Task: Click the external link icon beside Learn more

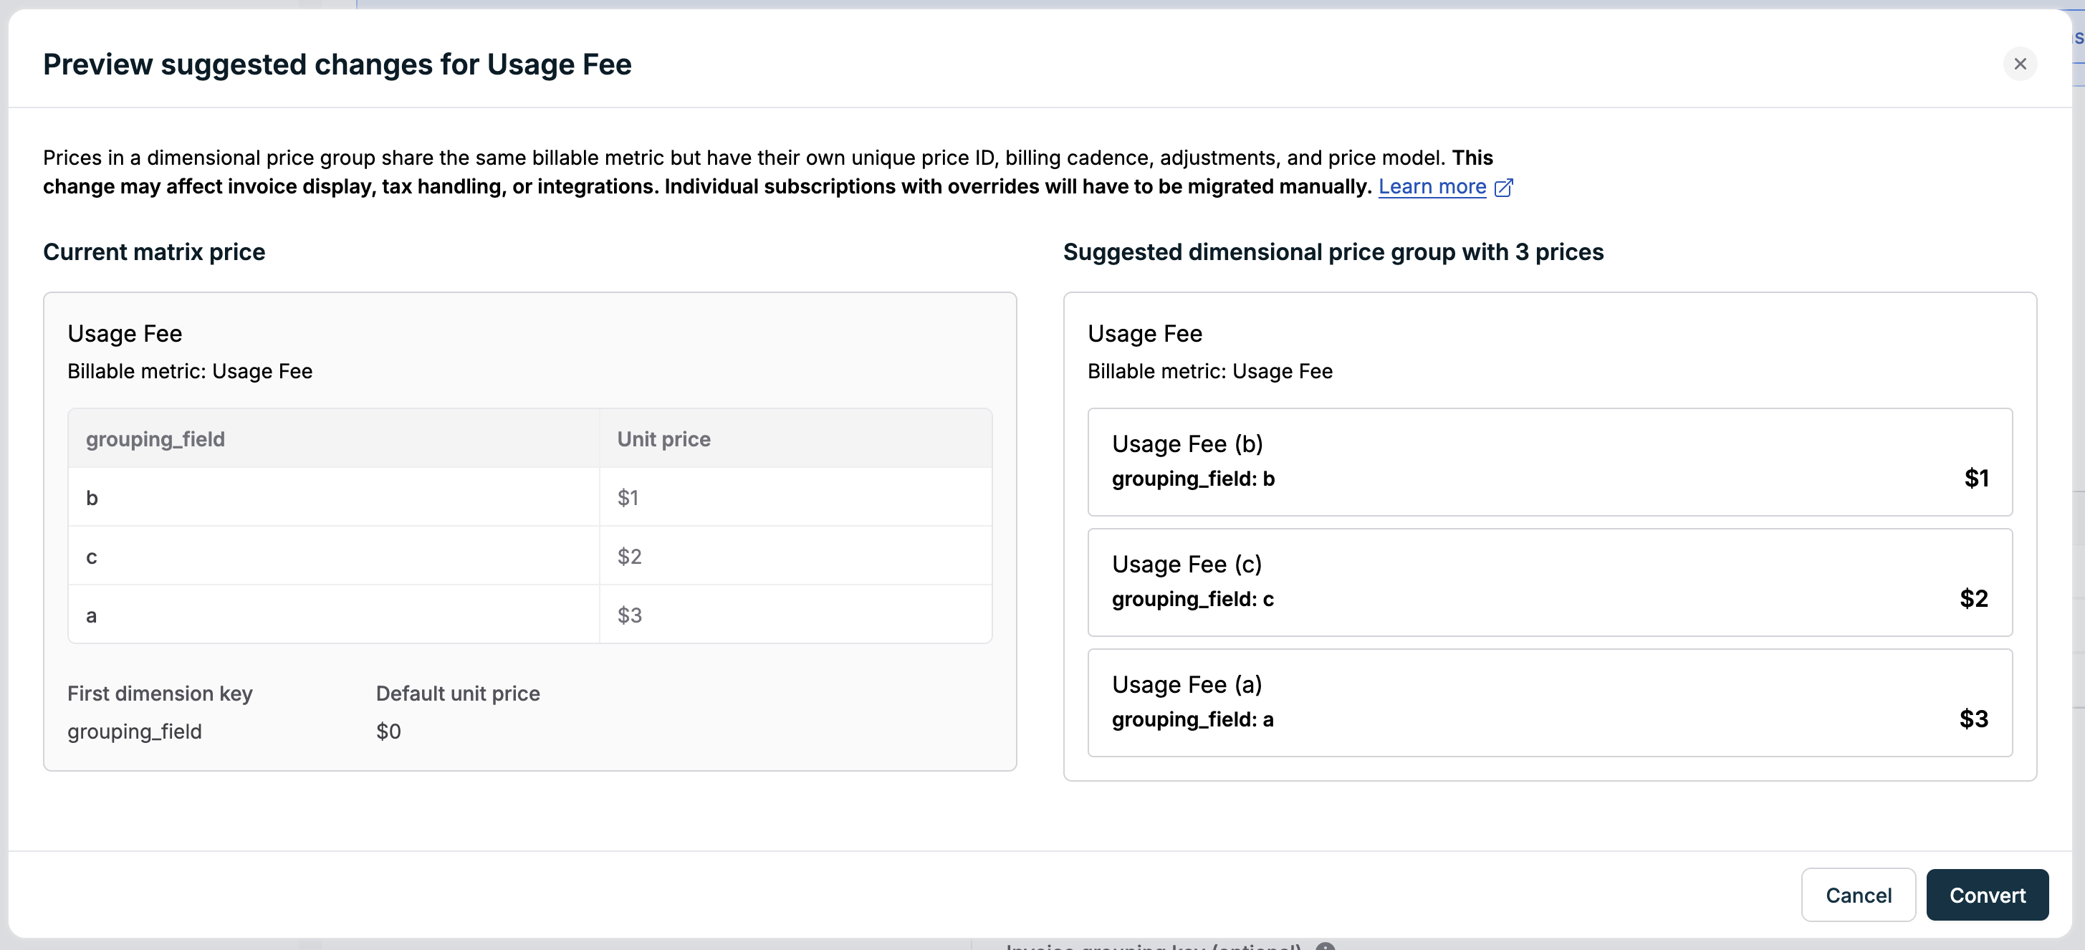Action: (1503, 188)
